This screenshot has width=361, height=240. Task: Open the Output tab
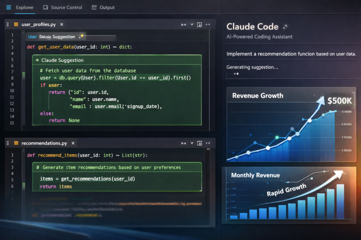coord(107,7)
